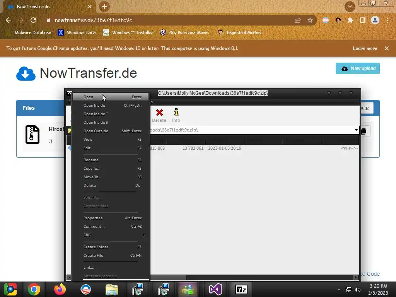The width and height of the screenshot is (396, 297).
Task: Open the Espectral McGee bookmark
Action: coord(239,32)
